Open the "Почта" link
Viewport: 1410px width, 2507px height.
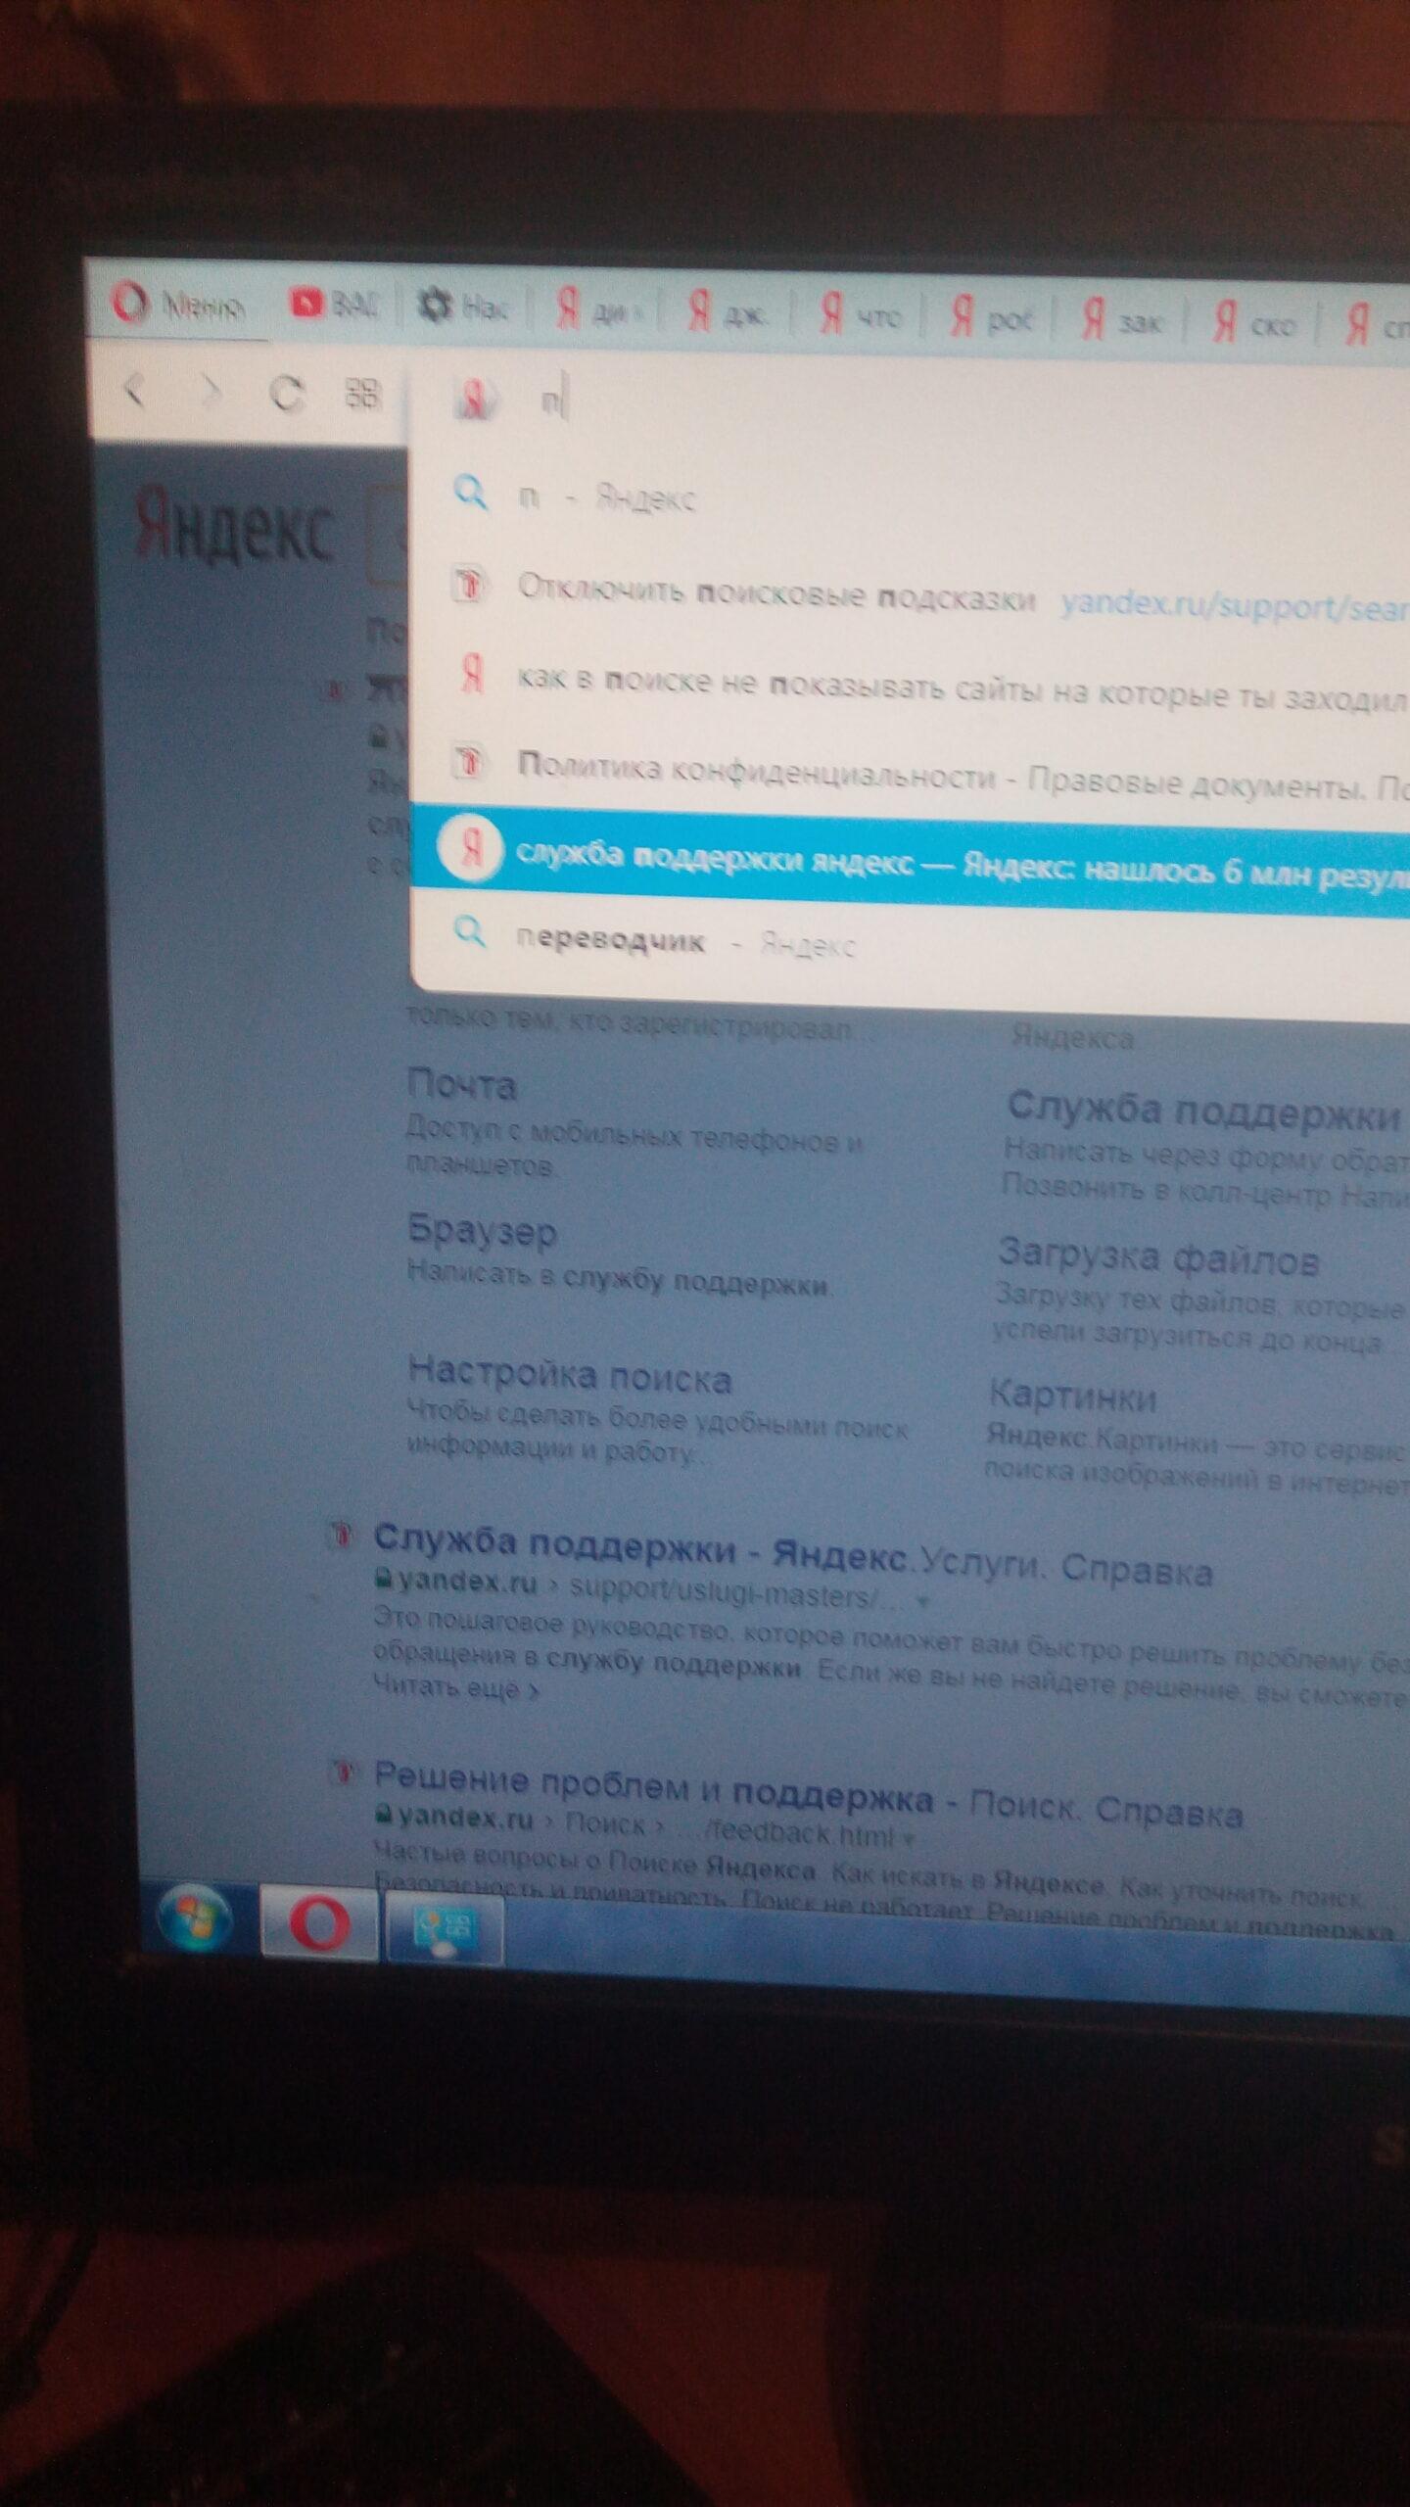tap(461, 1085)
